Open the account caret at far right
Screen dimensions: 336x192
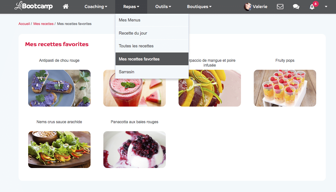[x=326, y=7]
